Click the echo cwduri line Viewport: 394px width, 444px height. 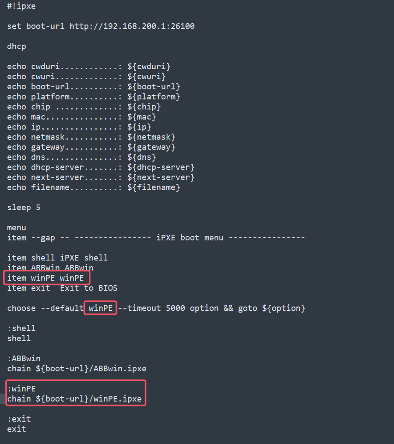click(88, 67)
